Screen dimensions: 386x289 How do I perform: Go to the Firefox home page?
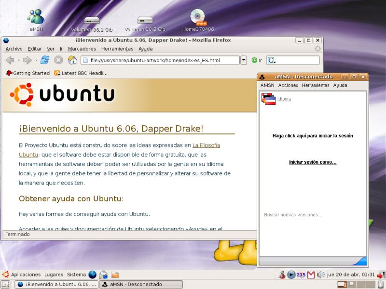[72, 60]
